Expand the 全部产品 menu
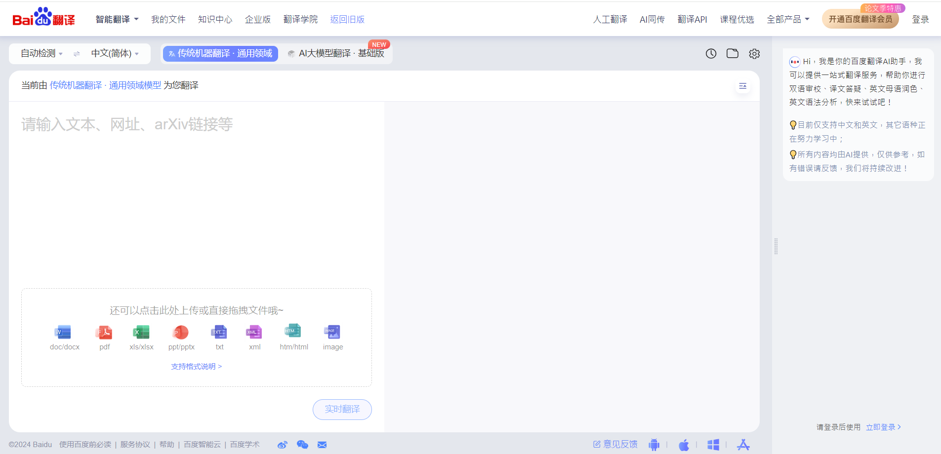 point(788,19)
